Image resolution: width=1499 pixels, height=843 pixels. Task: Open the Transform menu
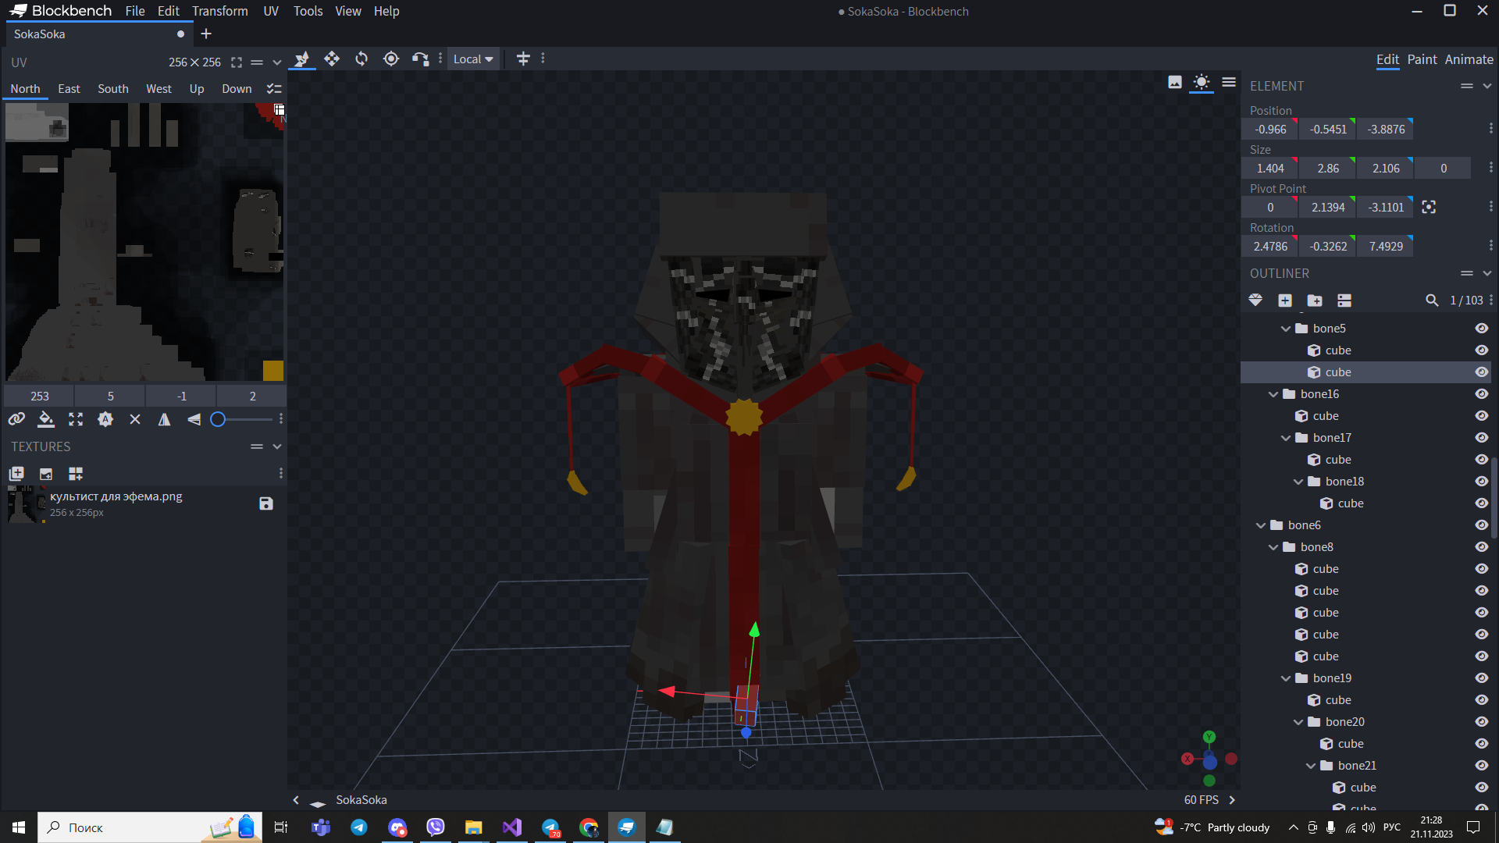pyautogui.click(x=220, y=11)
